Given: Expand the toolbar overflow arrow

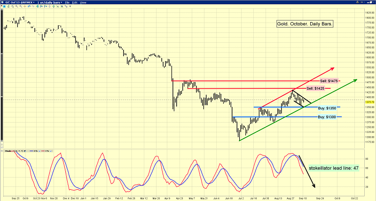Looking at the screenshot, I should coord(70,6).
